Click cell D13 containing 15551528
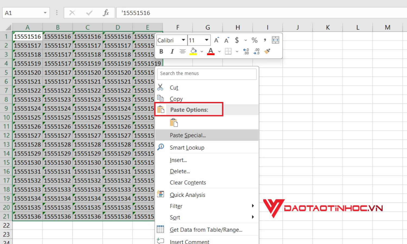The height and width of the screenshot is (244, 407). 117,144
